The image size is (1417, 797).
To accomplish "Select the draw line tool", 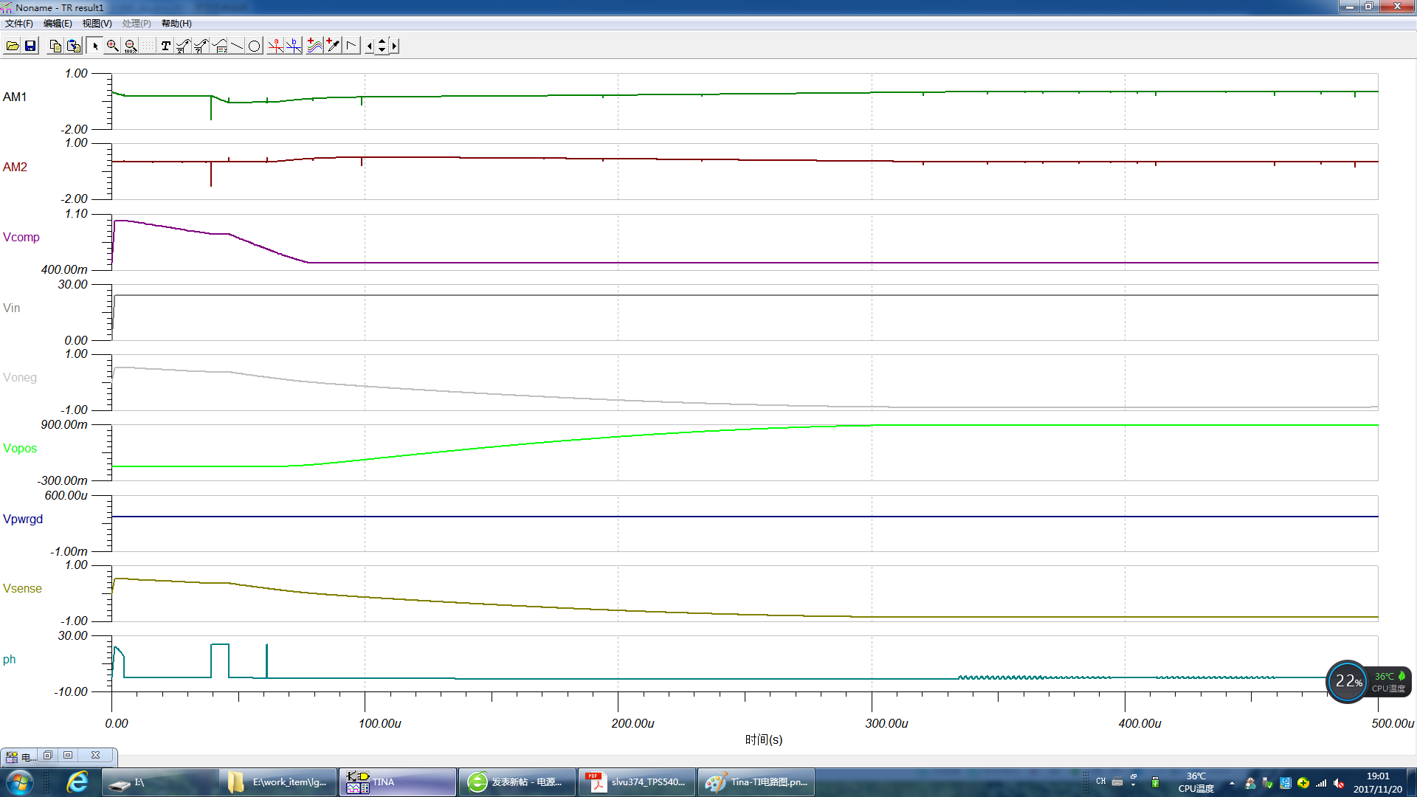I will pos(237,46).
